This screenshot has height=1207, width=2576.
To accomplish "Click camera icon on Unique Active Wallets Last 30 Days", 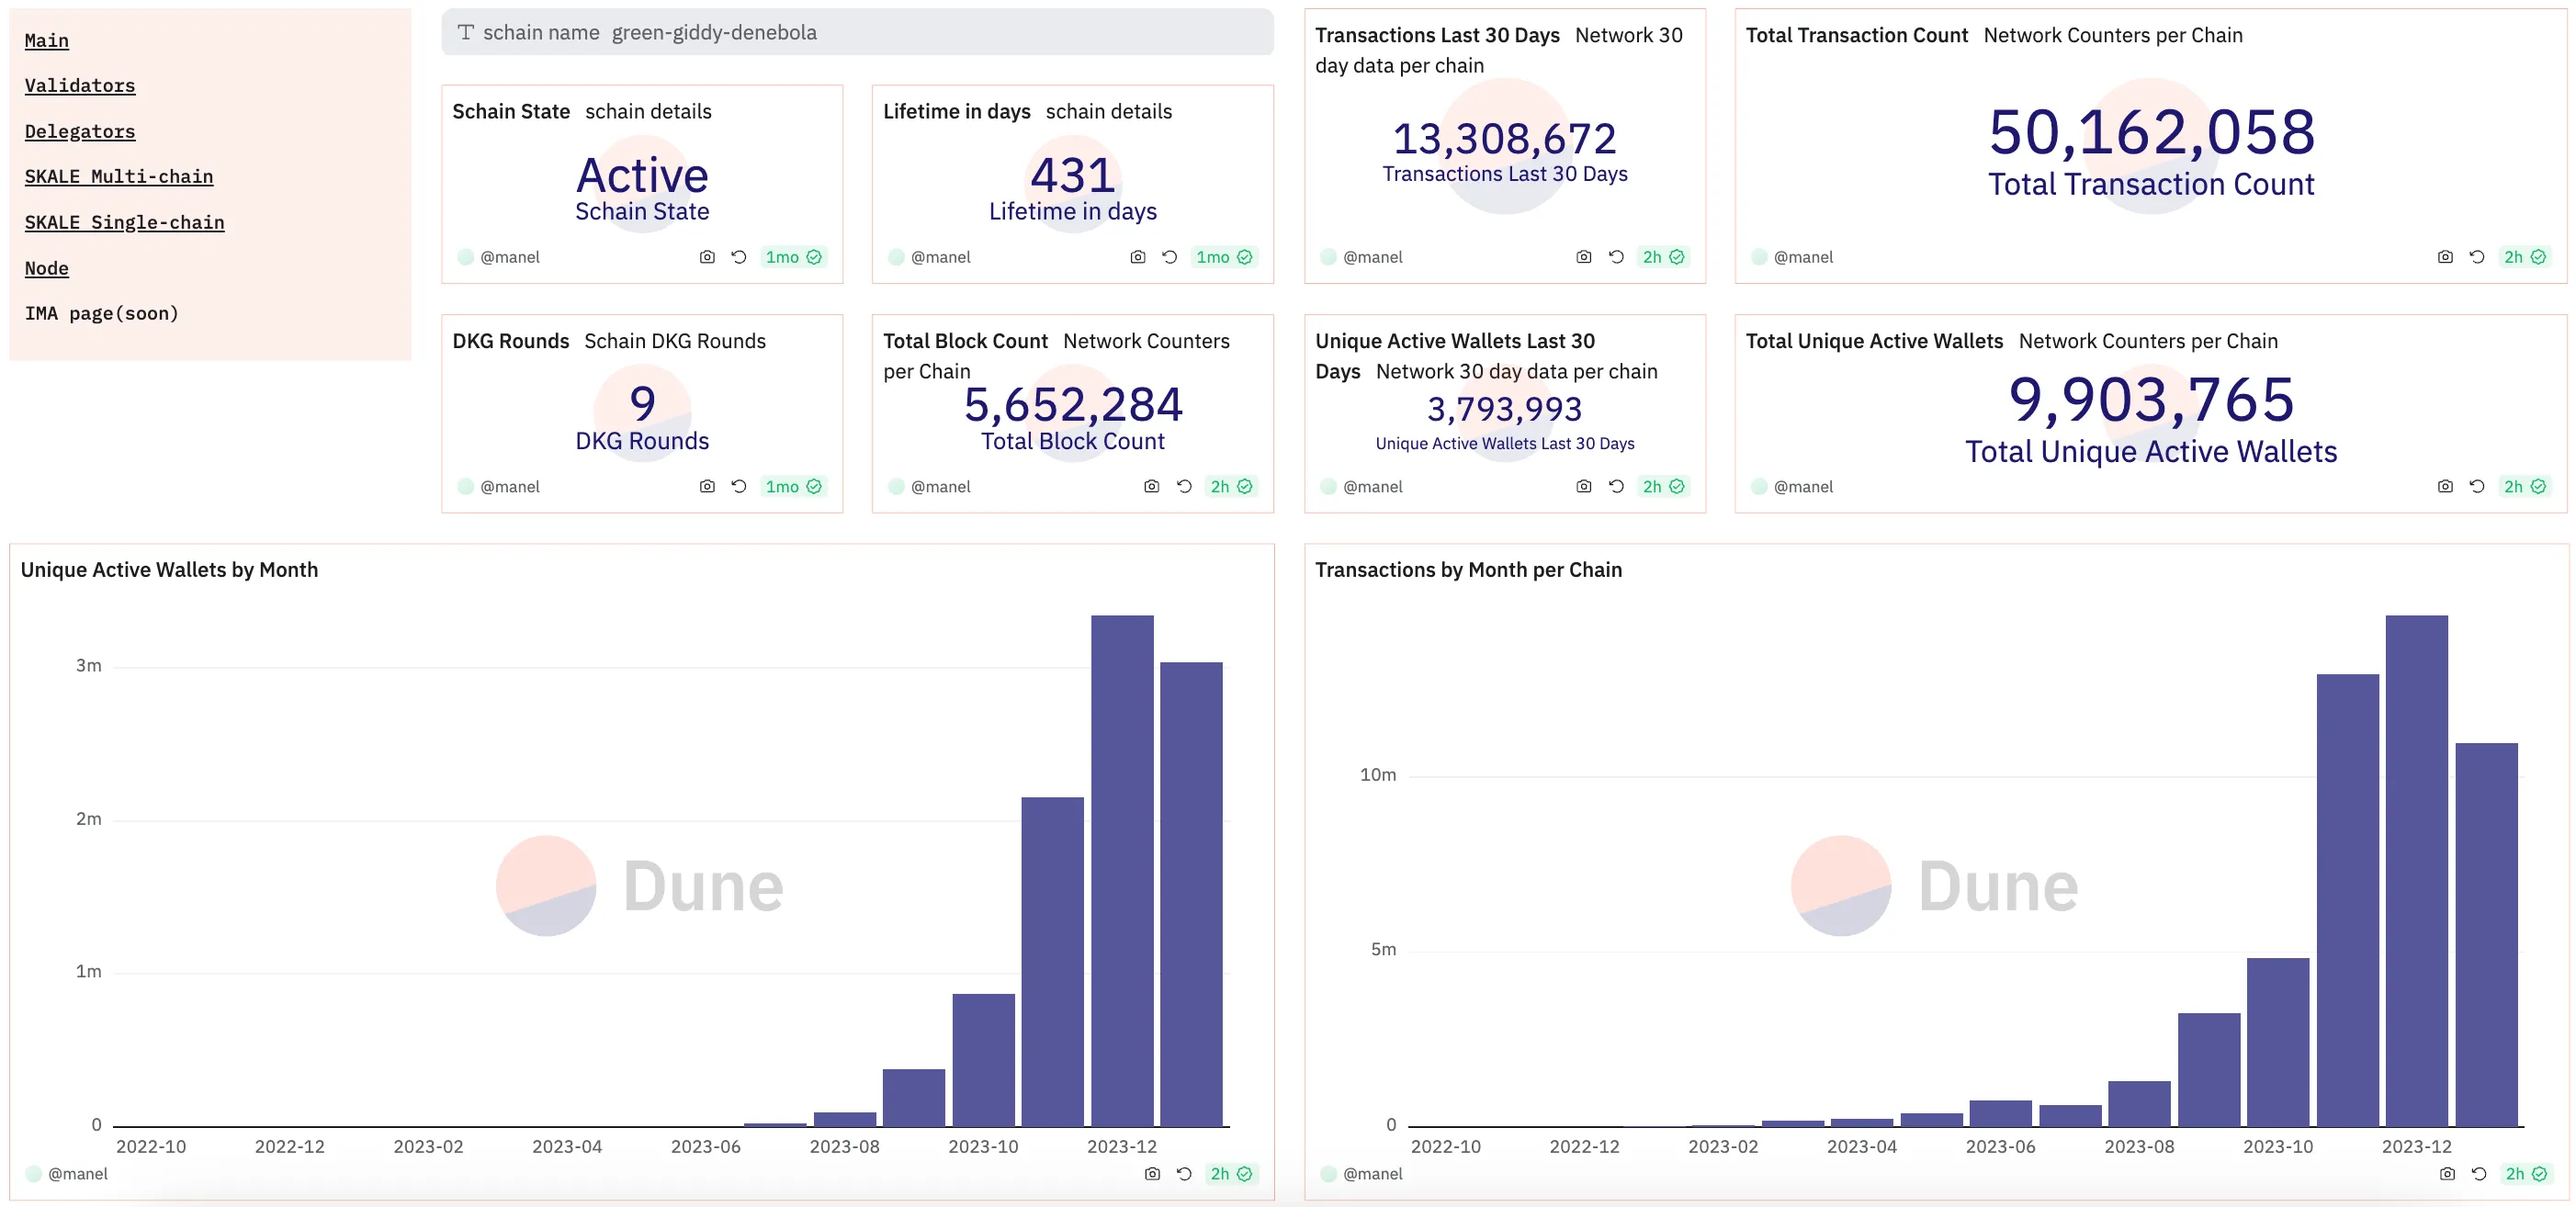I will [1584, 486].
